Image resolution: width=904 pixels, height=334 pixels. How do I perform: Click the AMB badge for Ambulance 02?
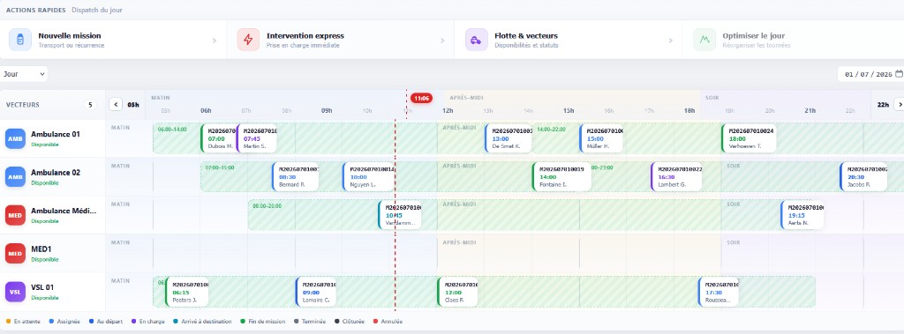pyautogui.click(x=16, y=177)
